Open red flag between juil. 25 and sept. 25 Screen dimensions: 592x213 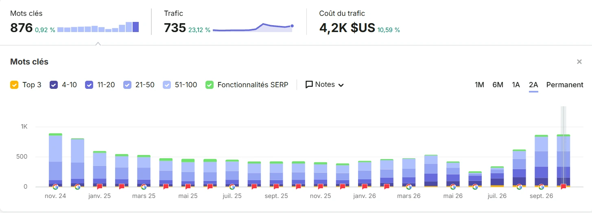coord(254,187)
